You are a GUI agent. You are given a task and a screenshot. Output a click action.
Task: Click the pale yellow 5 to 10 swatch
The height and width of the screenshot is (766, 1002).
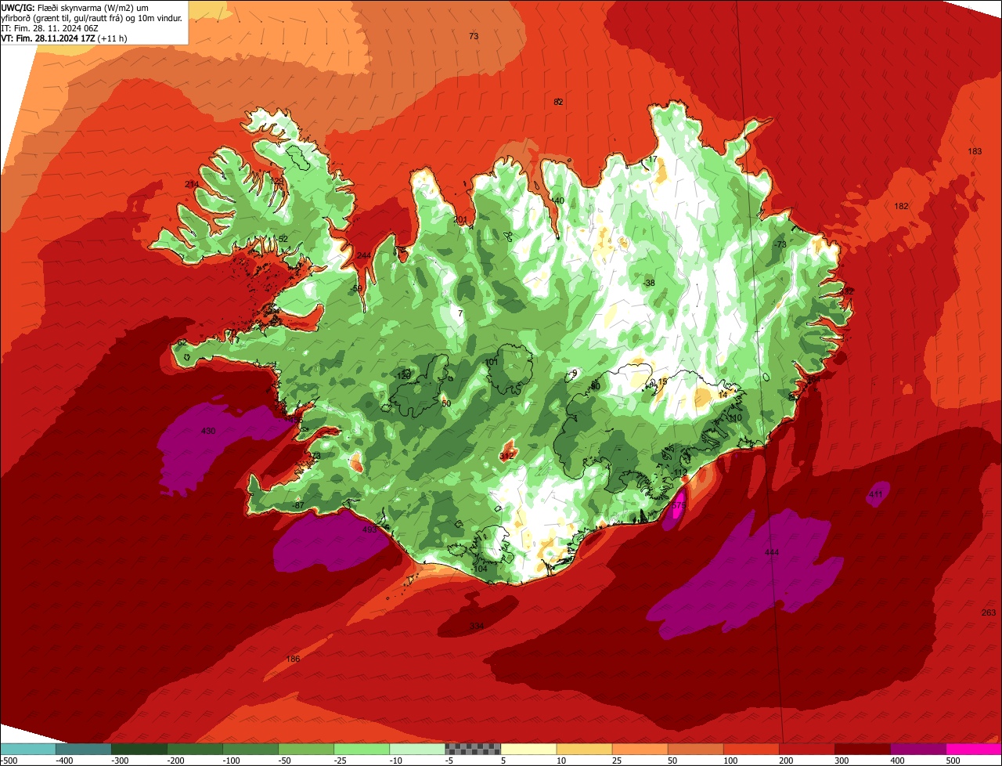click(528, 749)
